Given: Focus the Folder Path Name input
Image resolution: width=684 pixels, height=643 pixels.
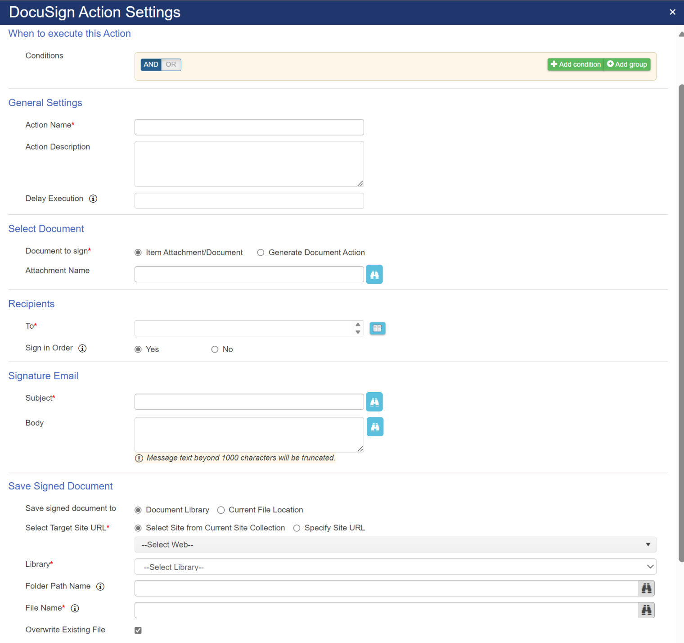Looking at the screenshot, I should click(386, 588).
